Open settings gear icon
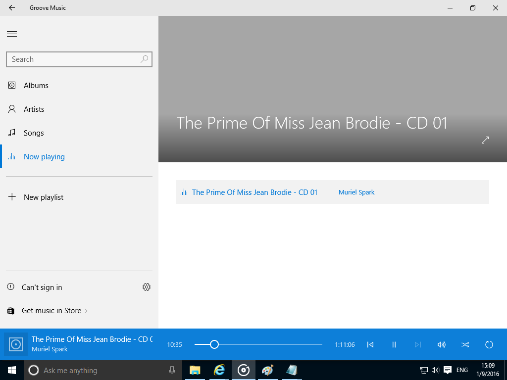This screenshot has height=380, width=507. tap(147, 287)
